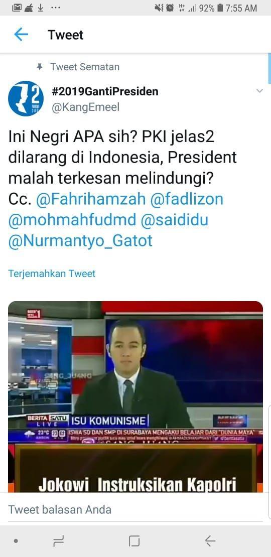Open the @Nurmantyo_Gatot mention
The image size is (271, 557).
80,241
